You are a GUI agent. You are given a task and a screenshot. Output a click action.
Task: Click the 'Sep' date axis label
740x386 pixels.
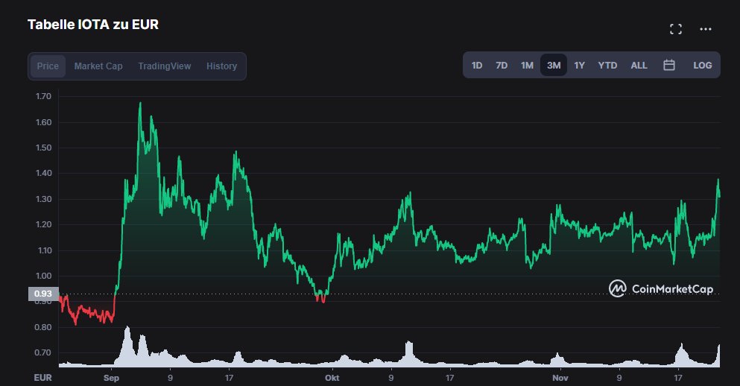(x=111, y=378)
